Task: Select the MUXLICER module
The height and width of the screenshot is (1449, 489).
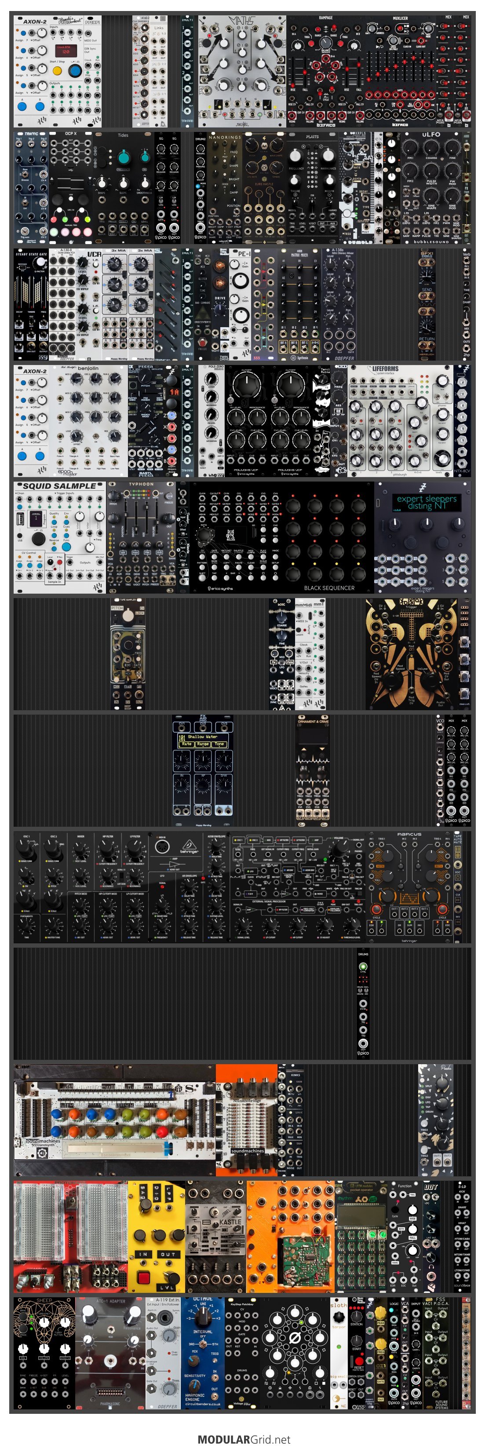Action: tap(400, 71)
